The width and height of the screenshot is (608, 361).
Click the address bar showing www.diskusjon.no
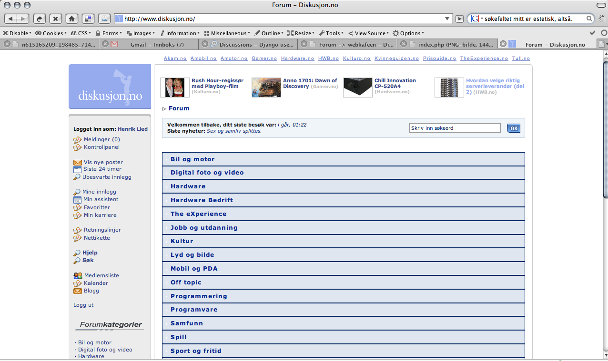point(283,19)
